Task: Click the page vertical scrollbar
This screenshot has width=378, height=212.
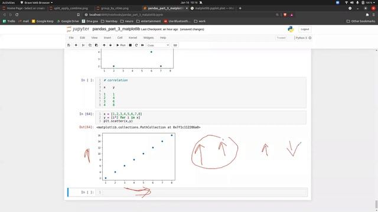Action: (376, 204)
